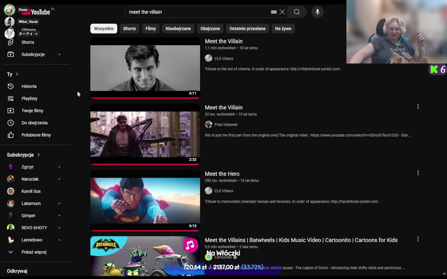Click the magnifier search button

(297, 12)
